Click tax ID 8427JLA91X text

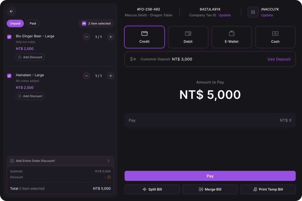pyautogui.click(x=210, y=9)
